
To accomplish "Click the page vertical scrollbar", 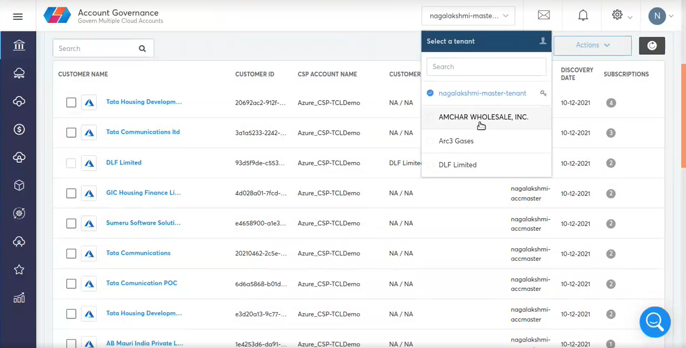I will point(683,116).
